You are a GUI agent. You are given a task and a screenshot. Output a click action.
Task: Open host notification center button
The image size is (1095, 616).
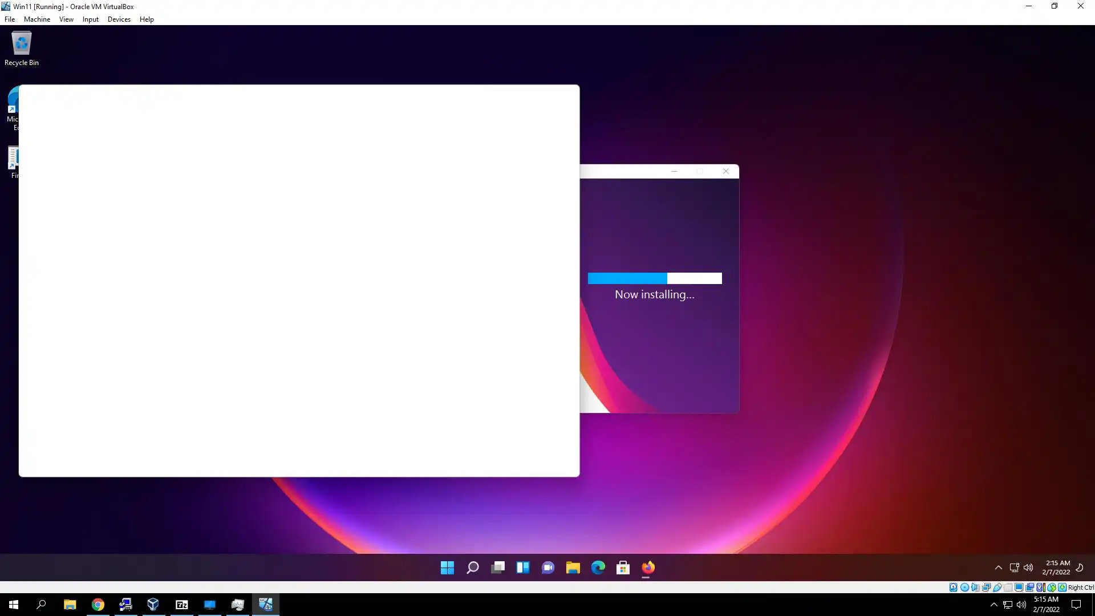coord(1076,605)
